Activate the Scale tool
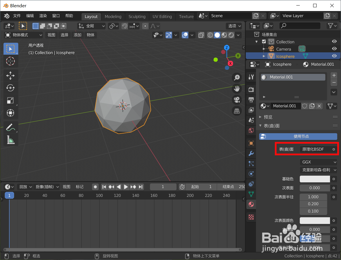This screenshot has height=260, width=341. pyautogui.click(x=11, y=100)
